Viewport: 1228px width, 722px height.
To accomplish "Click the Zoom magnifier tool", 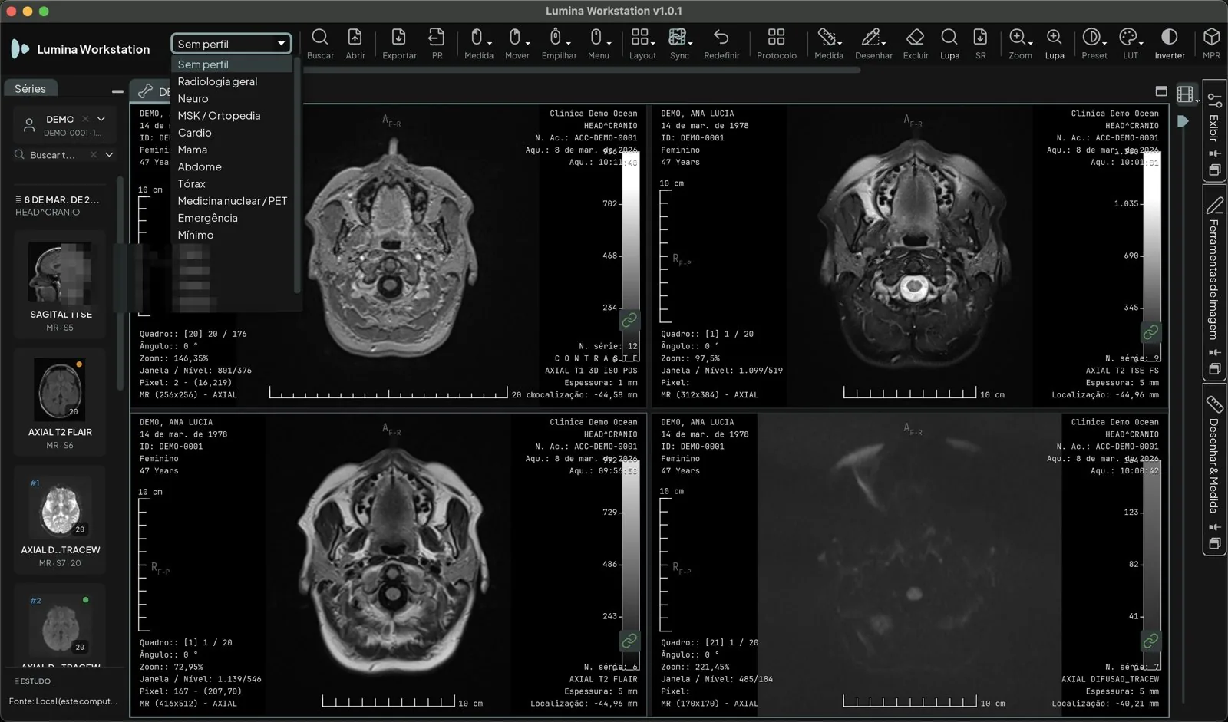I will pyautogui.click(x=1020, y=44).
